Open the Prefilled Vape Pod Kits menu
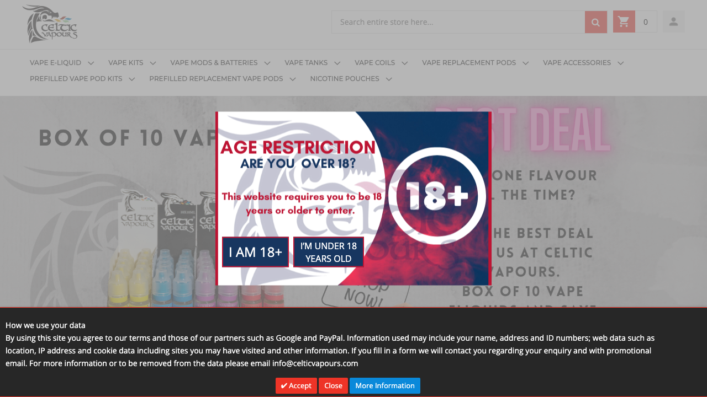Viewport: 707px width, 397px height. pos(76,79)
